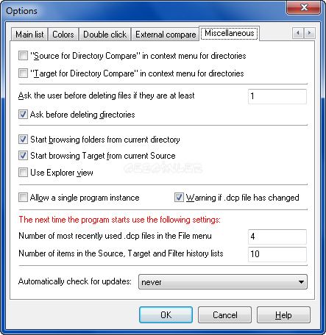This screenshot has height=335, width=326.
Task: Enable Use Explorer view checkbox
Action: (23, 173)
